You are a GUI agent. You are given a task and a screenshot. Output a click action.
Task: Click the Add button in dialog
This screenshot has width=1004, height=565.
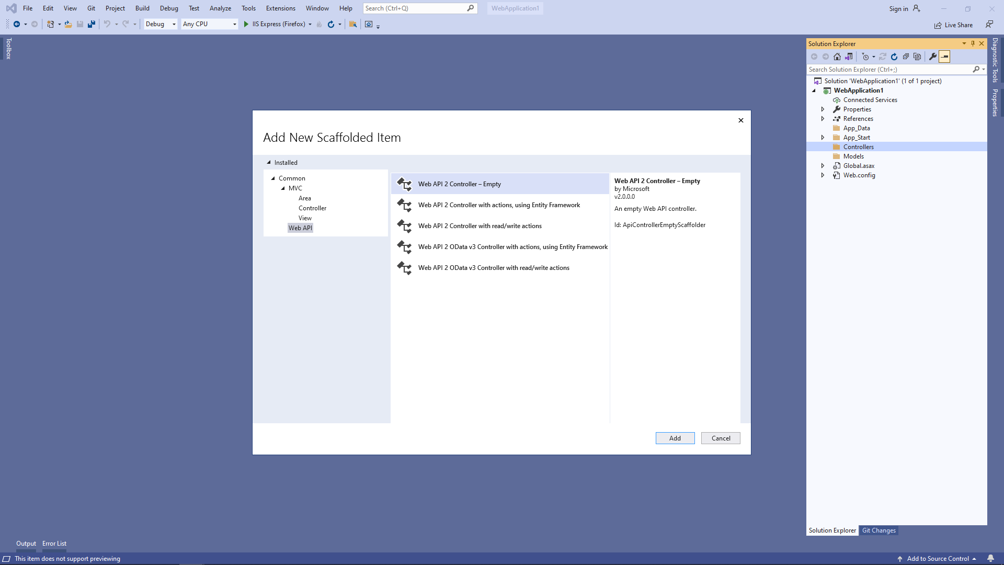coord(675,438)
